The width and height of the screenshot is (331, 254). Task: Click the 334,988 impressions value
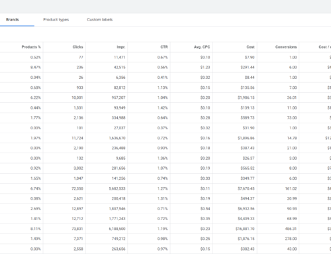[118, 117]
